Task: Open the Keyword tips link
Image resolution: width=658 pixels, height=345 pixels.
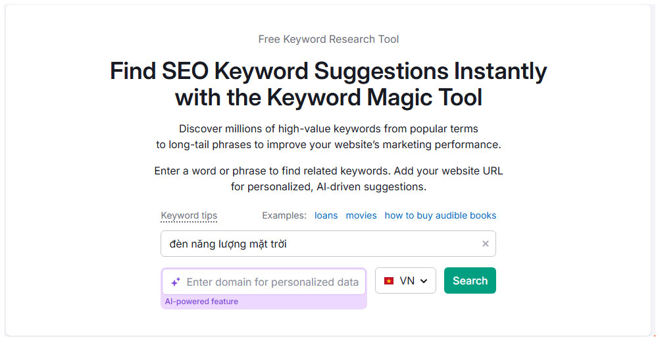Action: click(189, 215)
